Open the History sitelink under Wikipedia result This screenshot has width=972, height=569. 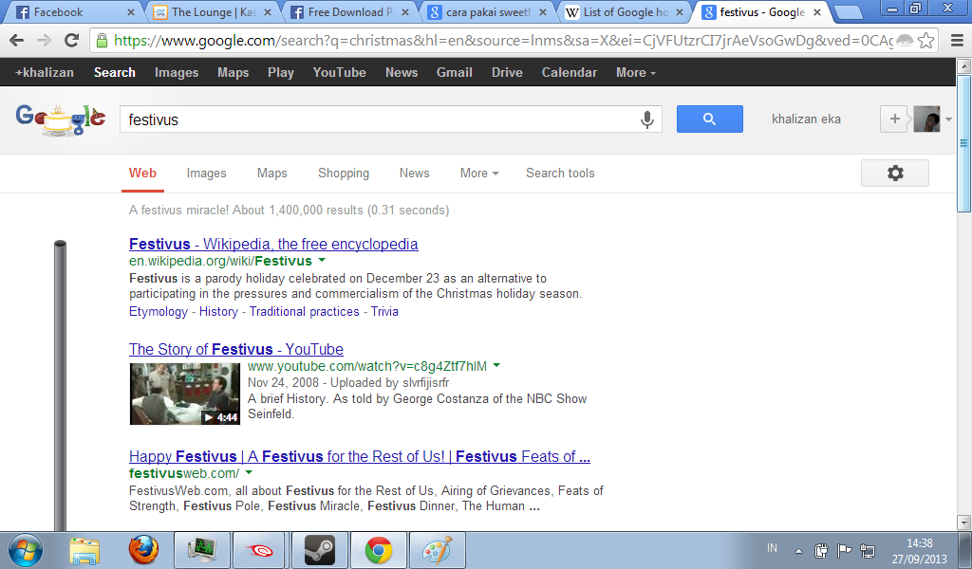(218, 311)
